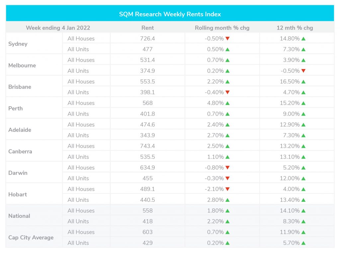
Task: Click Adelaide houses rolling change "2.40%"
Action: [215, 125]
